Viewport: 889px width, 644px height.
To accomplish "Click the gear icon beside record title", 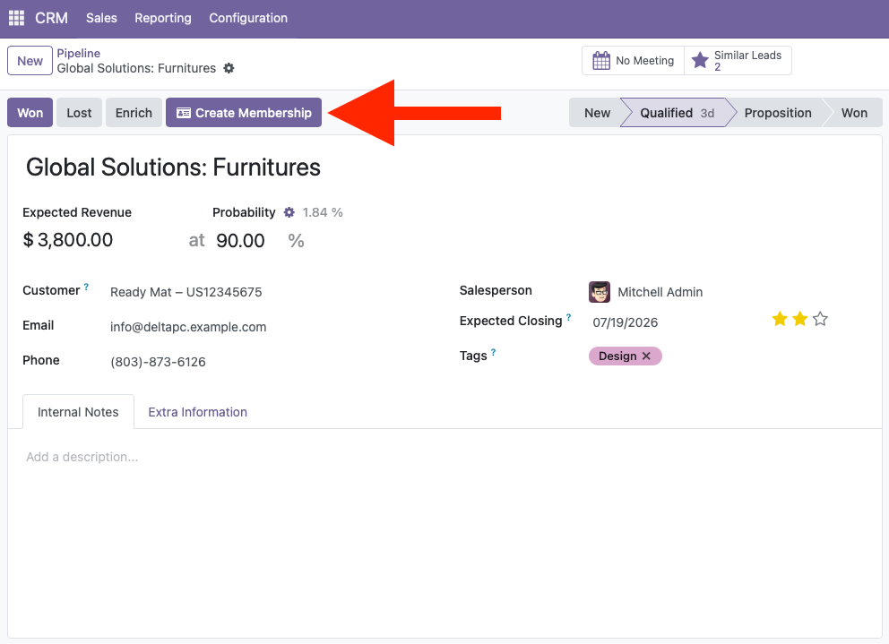I will click(229, 68).
